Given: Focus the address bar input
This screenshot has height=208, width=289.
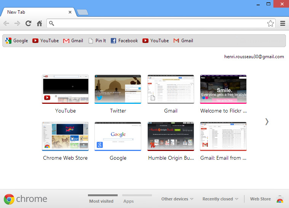Looking at the screenshot, I should (160, 23).
